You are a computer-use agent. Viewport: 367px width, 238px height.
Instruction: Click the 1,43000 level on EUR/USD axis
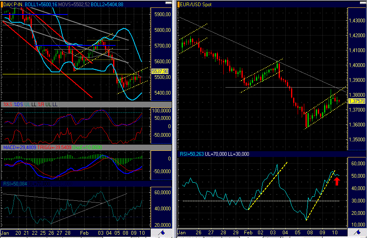[x=357, y=21]
